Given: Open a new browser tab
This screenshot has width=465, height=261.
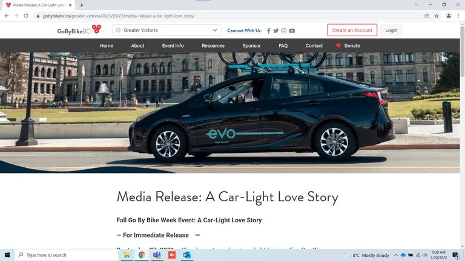Looking at the screenshot, I should [82, 5].
